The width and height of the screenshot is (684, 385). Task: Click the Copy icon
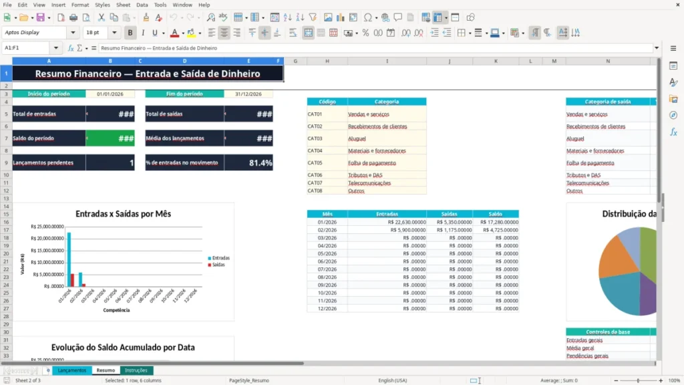click(114, 17)
